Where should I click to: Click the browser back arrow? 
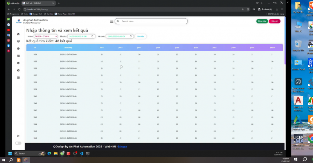coord(9,9)
